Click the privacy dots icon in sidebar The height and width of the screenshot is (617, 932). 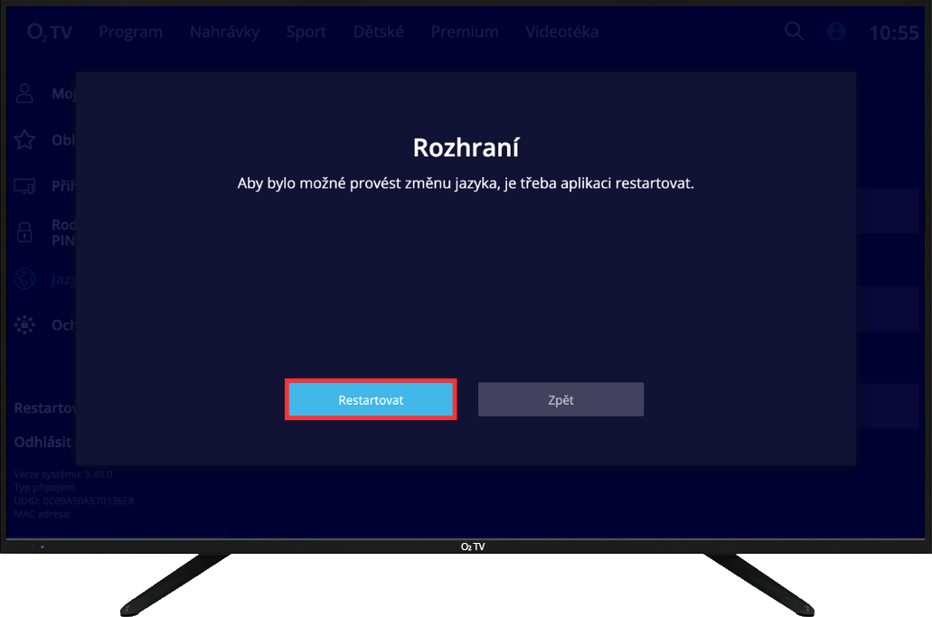[x=25, y=325]
